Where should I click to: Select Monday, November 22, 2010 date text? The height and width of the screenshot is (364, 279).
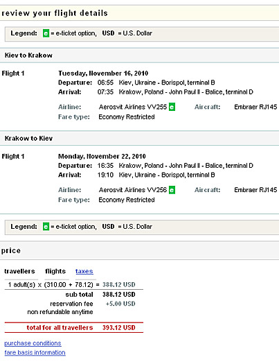[x=102, y=156]
